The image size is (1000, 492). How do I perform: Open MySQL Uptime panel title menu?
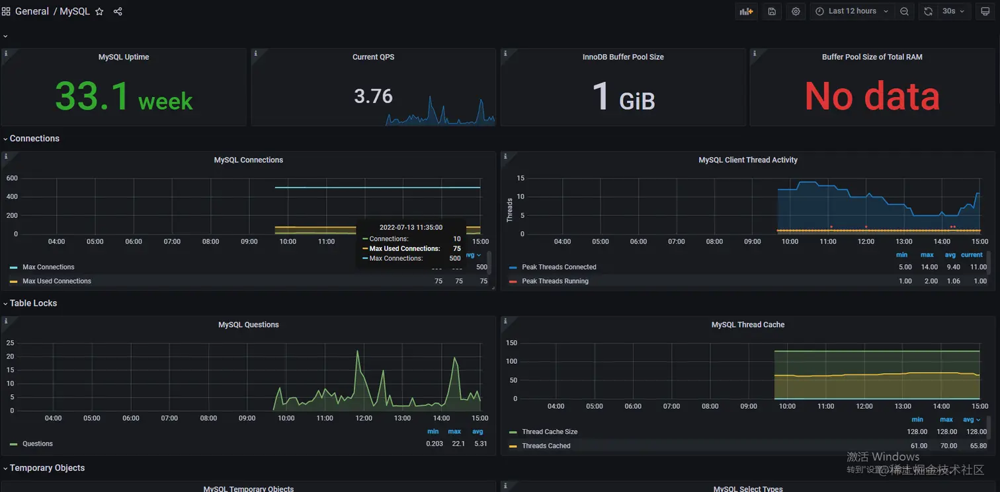[124, 57]
